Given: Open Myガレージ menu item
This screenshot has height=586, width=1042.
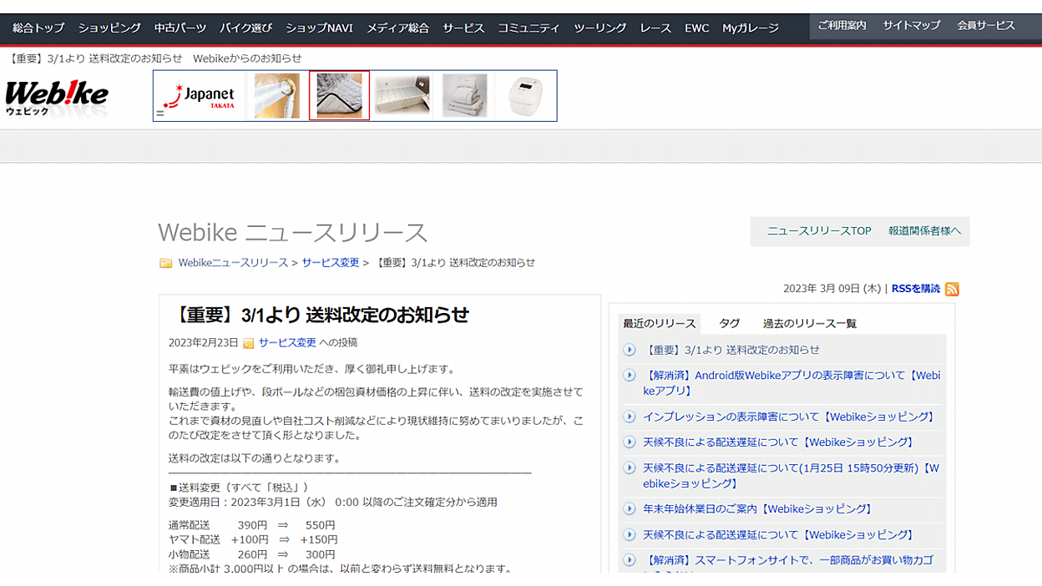Looking at the screenshot, I should [x=751, y=28].
